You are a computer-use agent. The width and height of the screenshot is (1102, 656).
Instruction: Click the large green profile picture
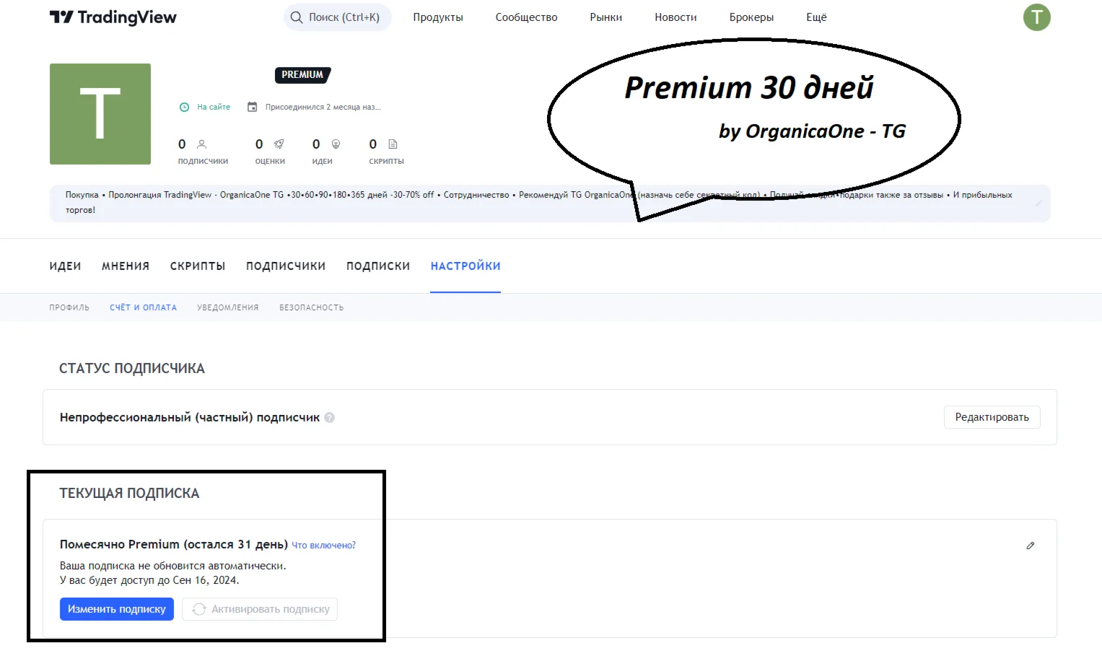click(x=100, y=114)
